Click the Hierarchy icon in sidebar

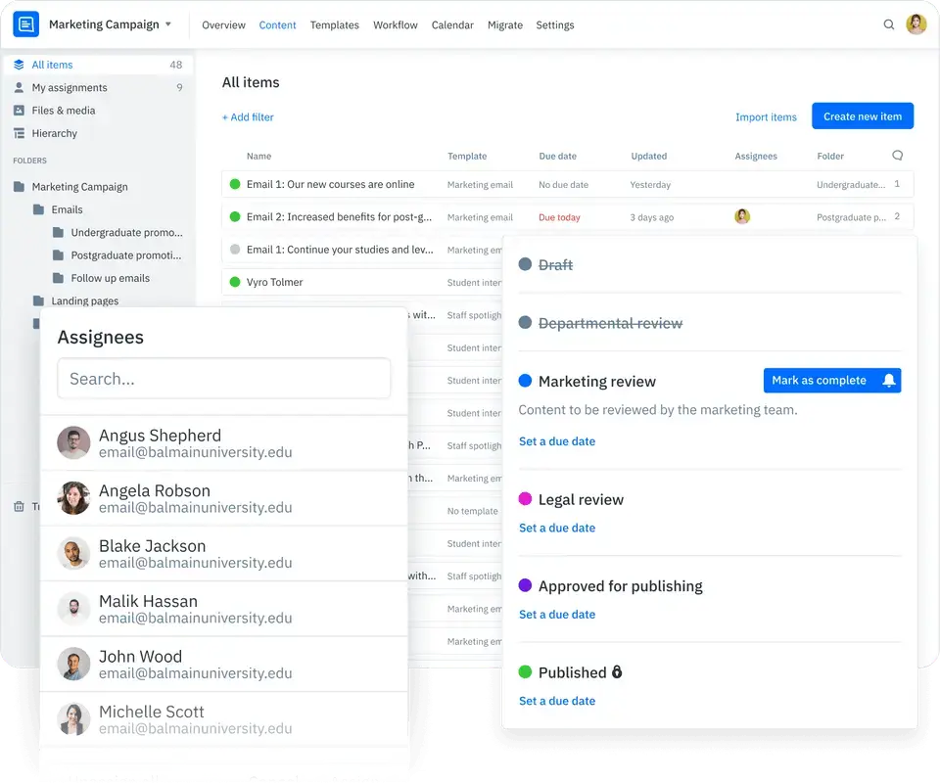pyautogui.click(x=20, y=133)
